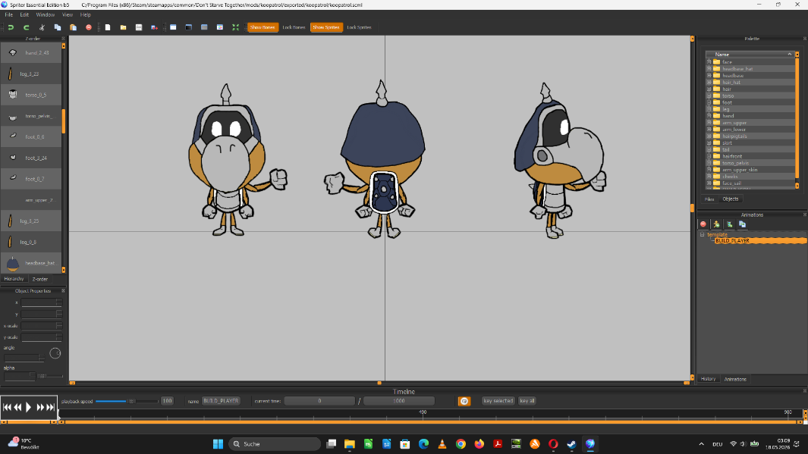808x454 pixels.
Task: Click the current time input field
Action: coord(319,401)
